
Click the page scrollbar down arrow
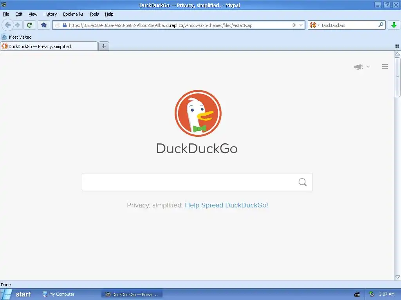point(397,277)
